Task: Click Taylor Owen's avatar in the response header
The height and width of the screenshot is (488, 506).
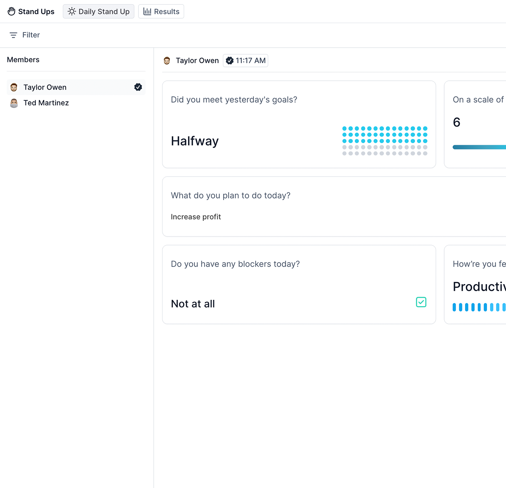Action: click(x=167, y=61)
